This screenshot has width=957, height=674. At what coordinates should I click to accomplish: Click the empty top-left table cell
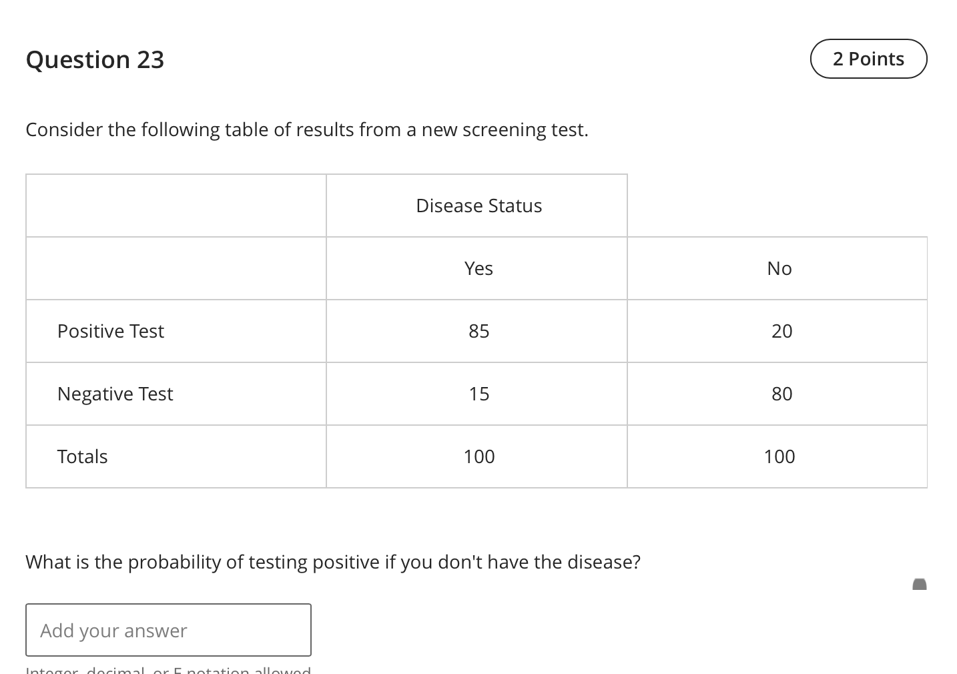[x=175, y=205]
